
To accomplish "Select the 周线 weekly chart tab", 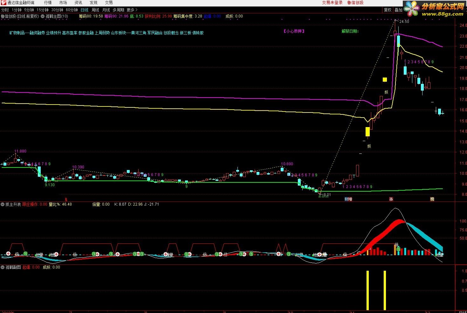I will (95, 10).
